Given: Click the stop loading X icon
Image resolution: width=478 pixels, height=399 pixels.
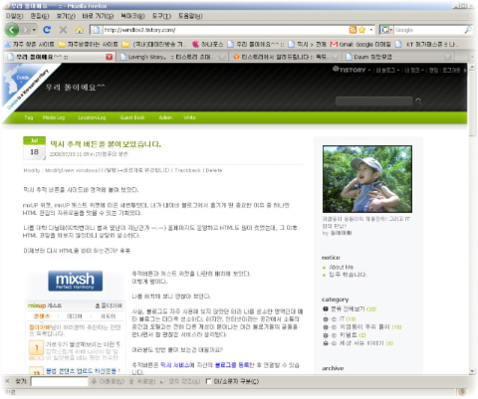Looking at the screenshot, I should 63,30.
